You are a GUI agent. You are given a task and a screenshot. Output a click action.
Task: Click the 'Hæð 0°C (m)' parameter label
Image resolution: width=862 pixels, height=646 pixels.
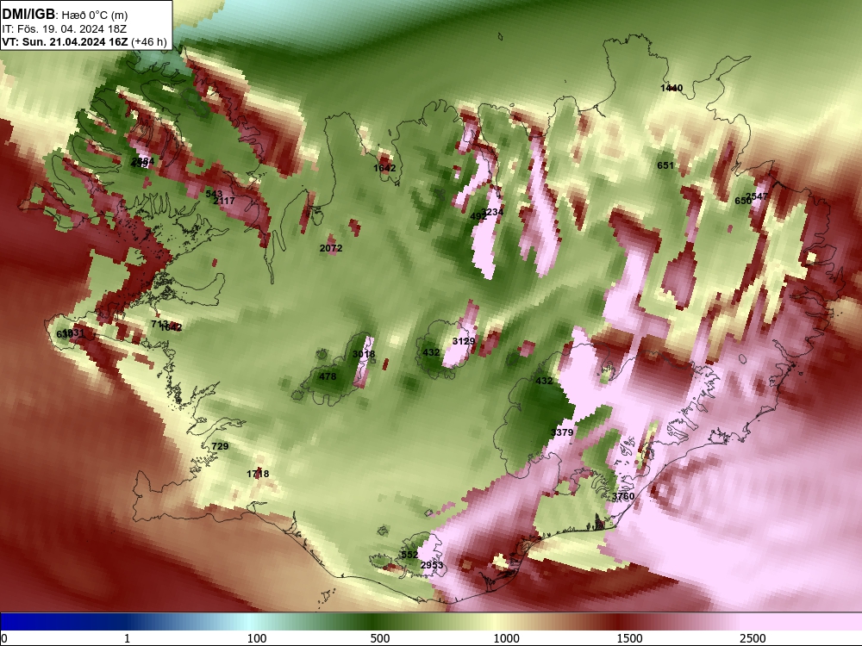tap(95, 16)
